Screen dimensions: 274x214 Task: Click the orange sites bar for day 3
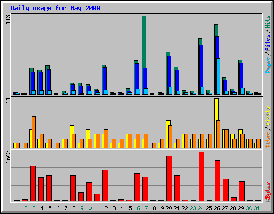click(34, 132)
